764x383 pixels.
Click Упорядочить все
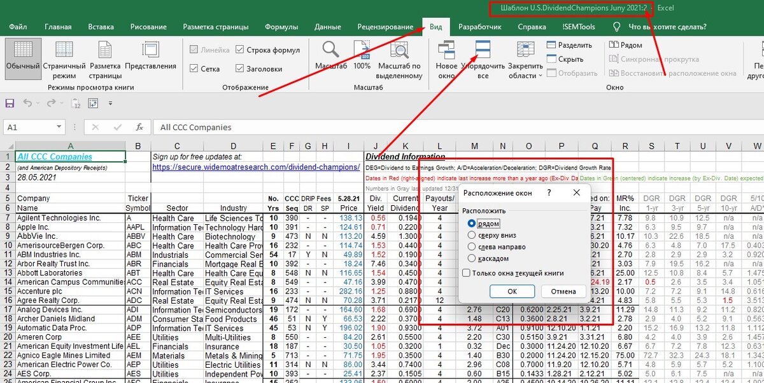[483, 60]
